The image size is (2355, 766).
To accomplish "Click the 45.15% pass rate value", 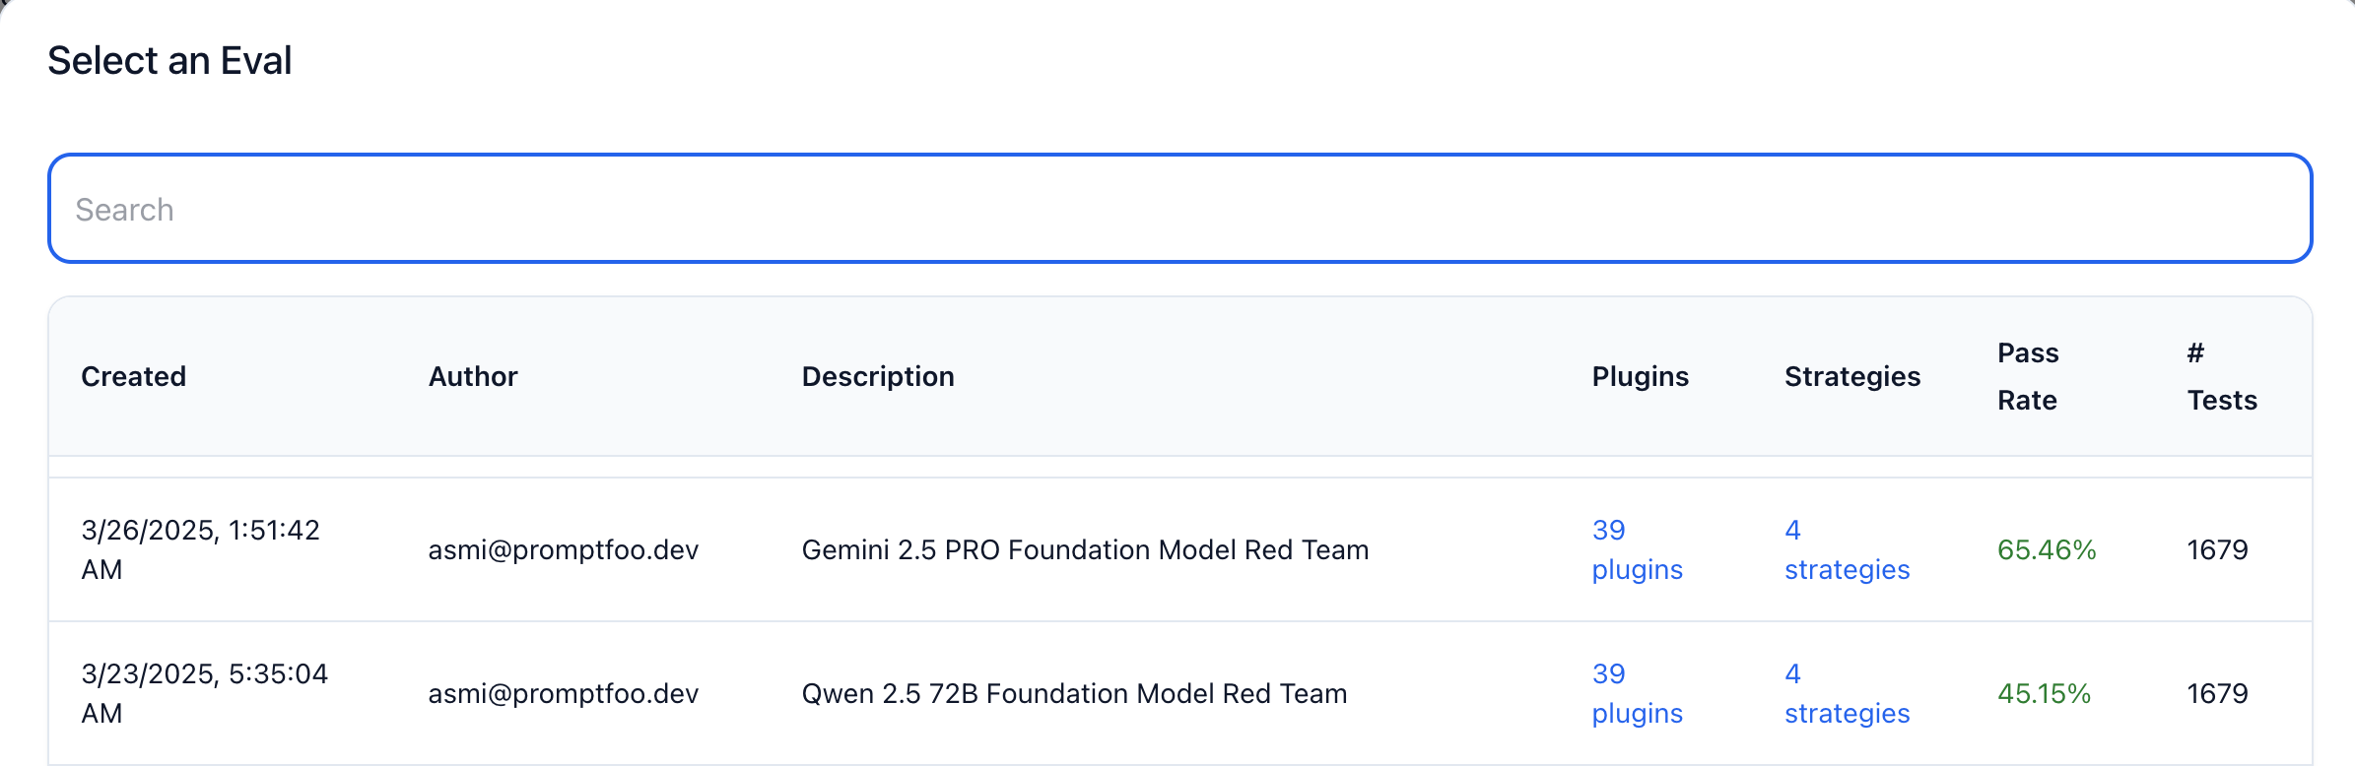I will tap(2044, 693).
